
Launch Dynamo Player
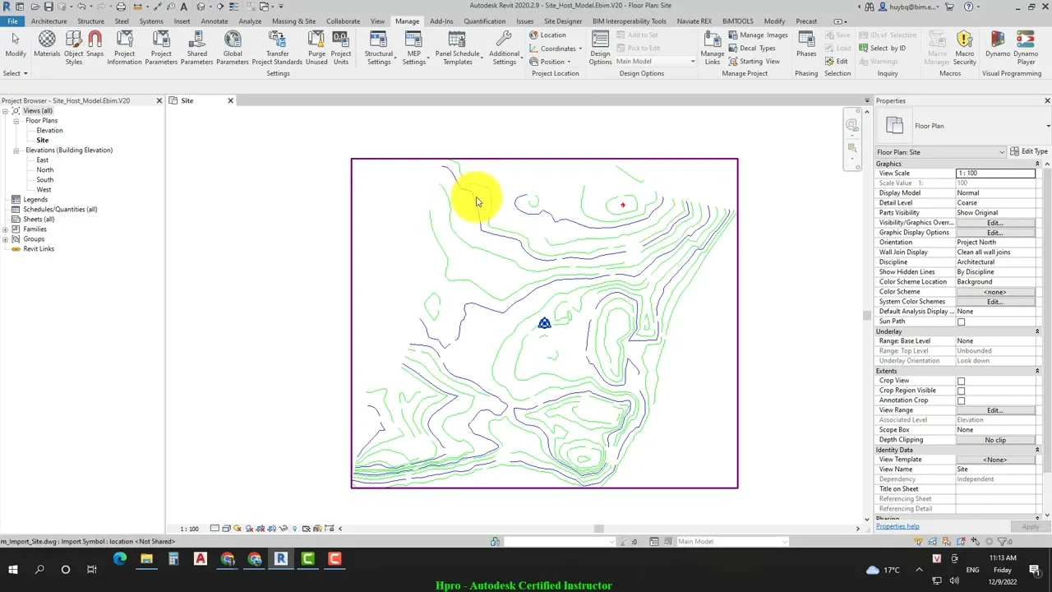[x=1027, y=48]
